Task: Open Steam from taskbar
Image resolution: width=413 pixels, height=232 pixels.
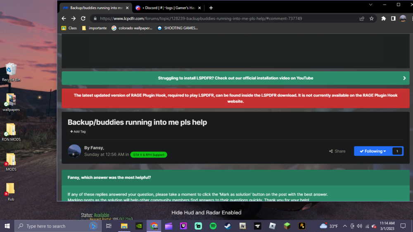Action: click(228, 226)
